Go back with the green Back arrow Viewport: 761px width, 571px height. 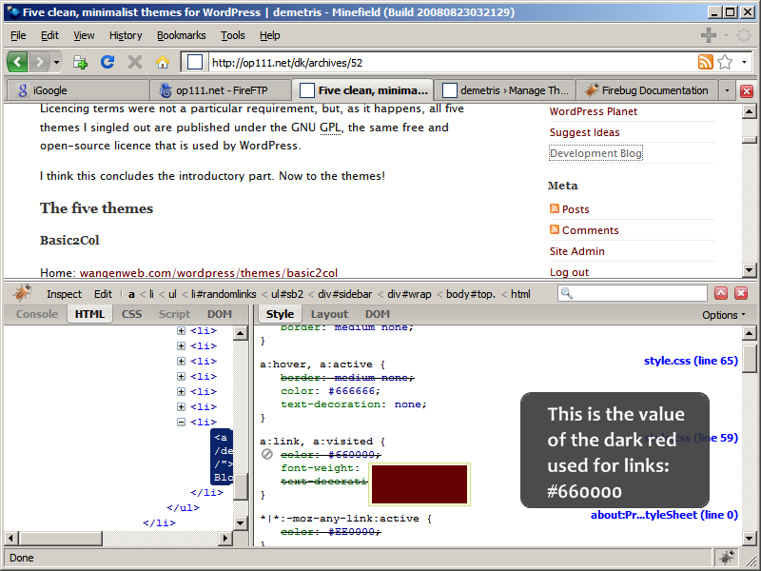17,62
